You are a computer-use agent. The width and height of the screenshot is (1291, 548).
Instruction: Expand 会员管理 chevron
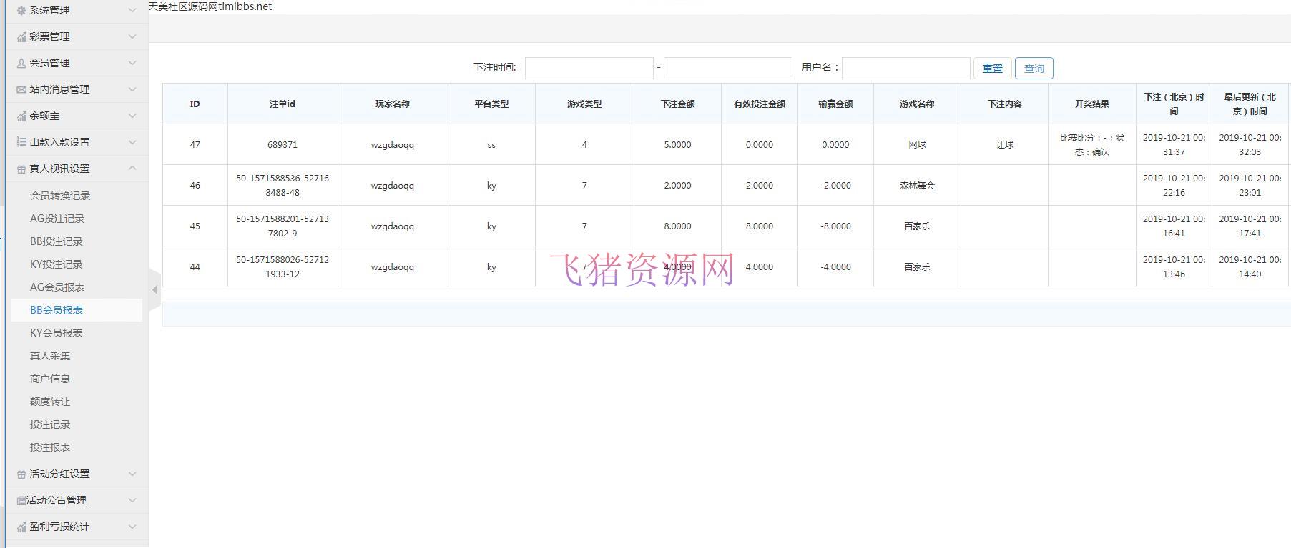coord(132,63)
